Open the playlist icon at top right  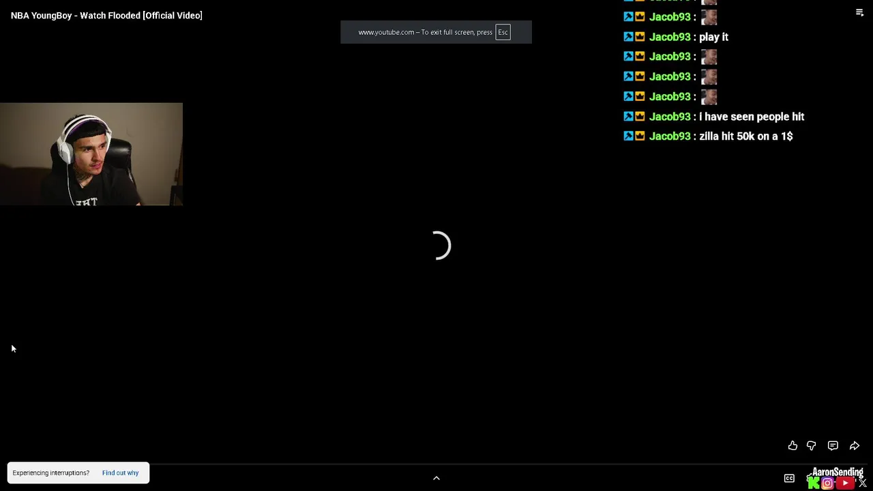(x=859, y=12)
